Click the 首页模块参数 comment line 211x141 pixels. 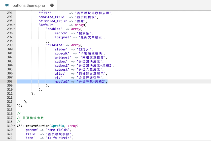pyautogui.click(x=33, y=118)
